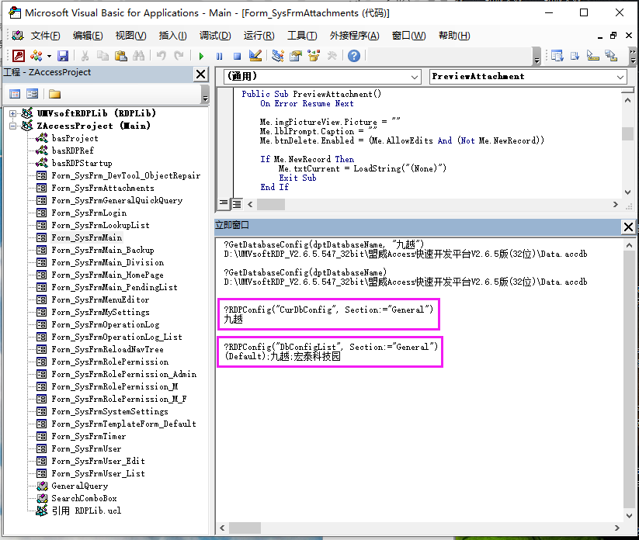
Task: Open Visual Basic Help question mark icon
Action: pyautogui.click(x=354, y=56)
